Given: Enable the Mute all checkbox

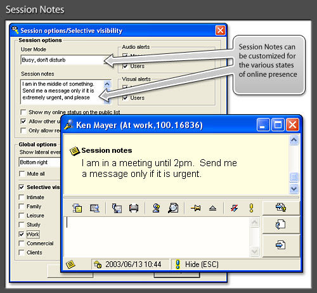Looking at the screenshot, I should click(22, 174).
